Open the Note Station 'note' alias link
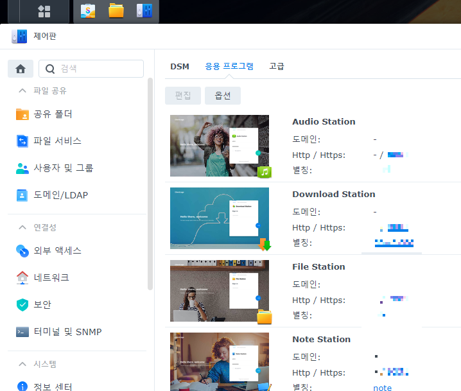Screen dimensions: 461x391 383,388
